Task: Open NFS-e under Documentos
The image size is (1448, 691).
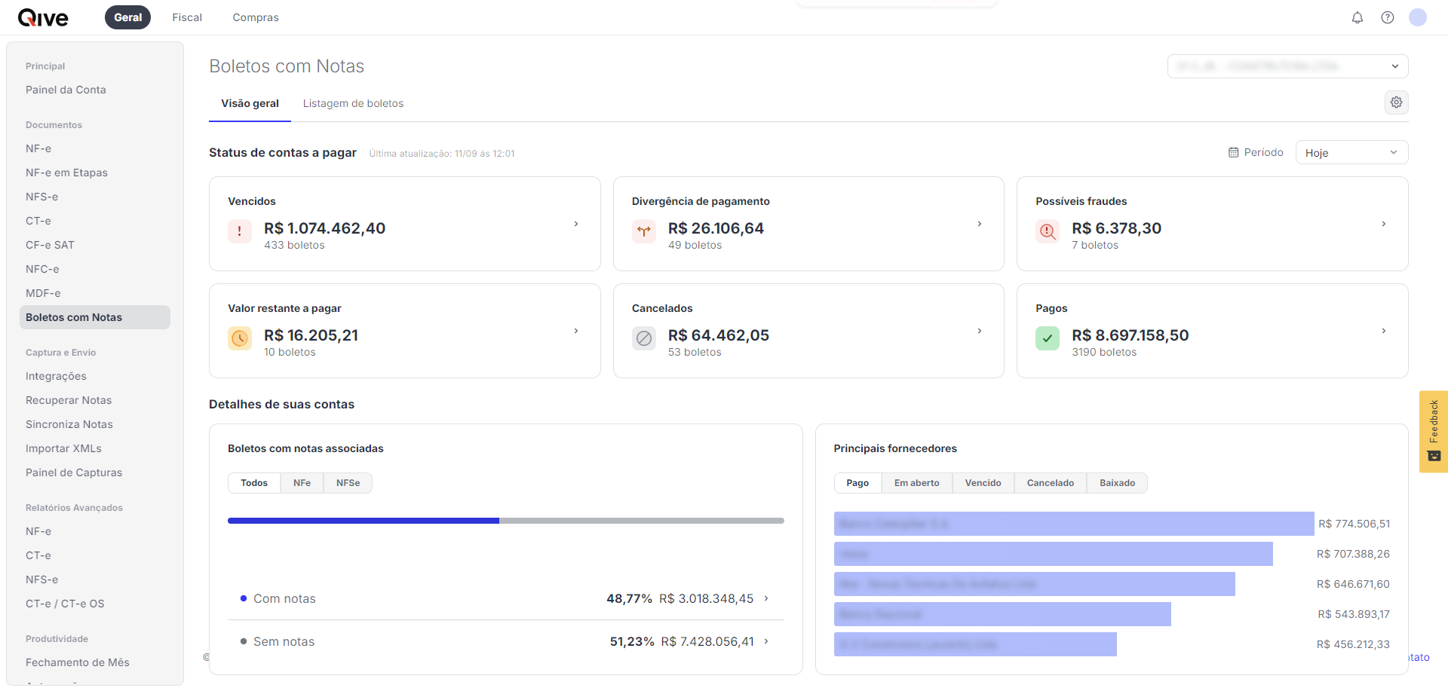Action: [95, 197]
